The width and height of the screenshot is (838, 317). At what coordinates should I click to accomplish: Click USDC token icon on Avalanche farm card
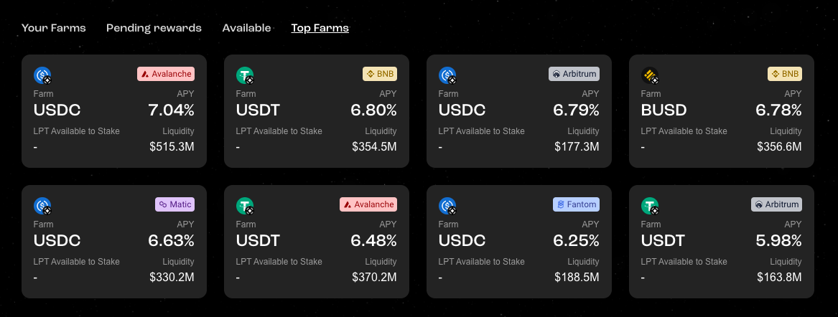pos(43,75)
